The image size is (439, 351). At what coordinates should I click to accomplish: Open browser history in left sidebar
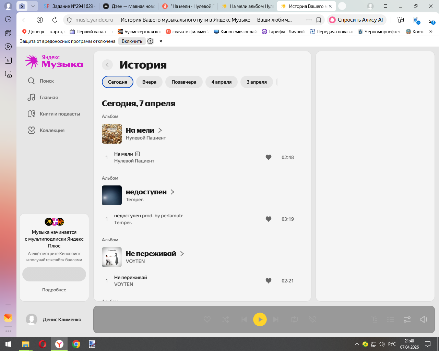click(8, 19)
